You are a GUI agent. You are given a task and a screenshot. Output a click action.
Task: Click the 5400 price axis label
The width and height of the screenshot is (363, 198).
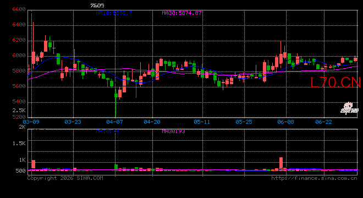tap(19, 102)
